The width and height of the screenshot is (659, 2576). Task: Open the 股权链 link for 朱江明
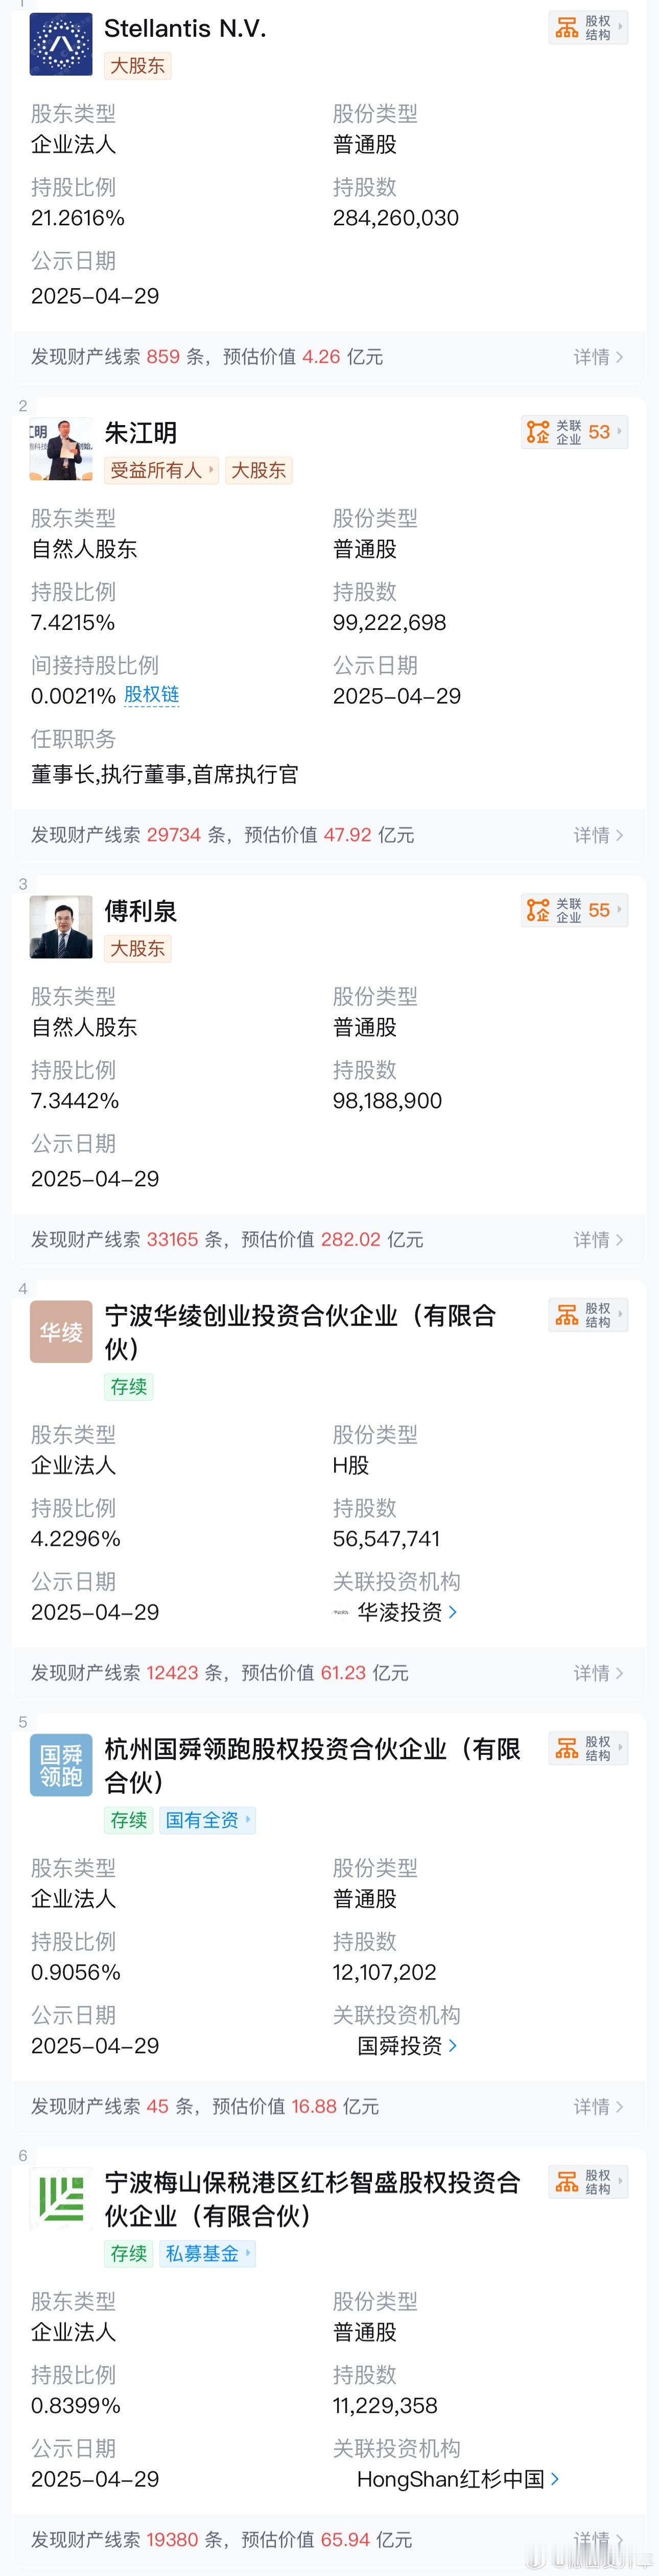point(152,695)
